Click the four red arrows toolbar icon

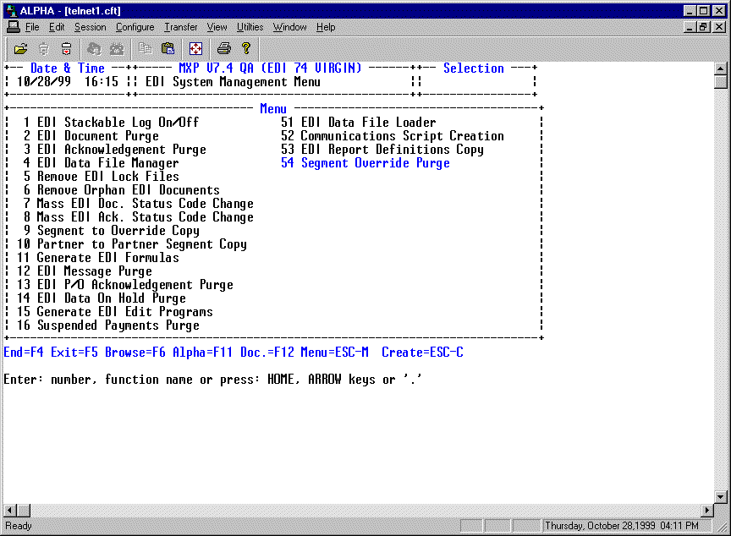[195, 48]
